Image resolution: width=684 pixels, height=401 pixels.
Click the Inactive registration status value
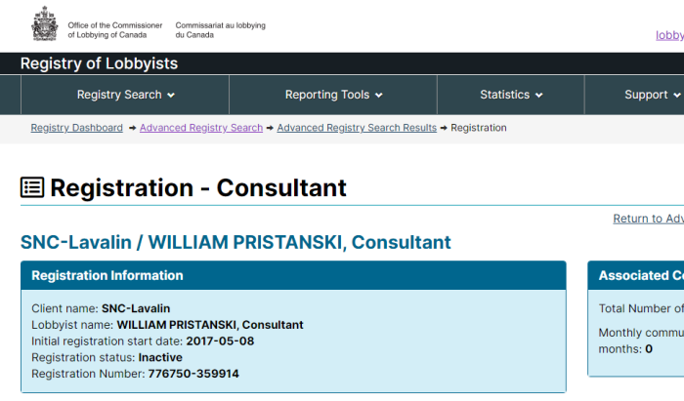click(x=160, y=357)
